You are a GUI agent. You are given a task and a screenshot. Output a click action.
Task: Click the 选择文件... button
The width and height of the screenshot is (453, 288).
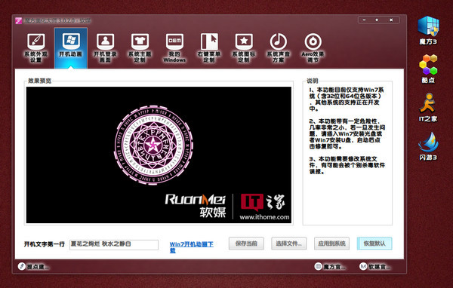pos(289,244)
